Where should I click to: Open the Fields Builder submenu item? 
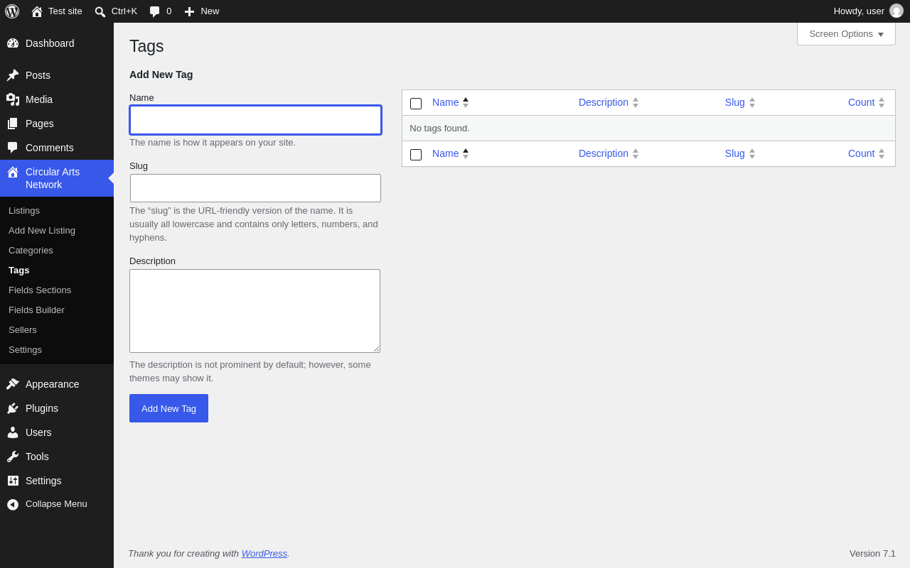[x=36, y=310]
